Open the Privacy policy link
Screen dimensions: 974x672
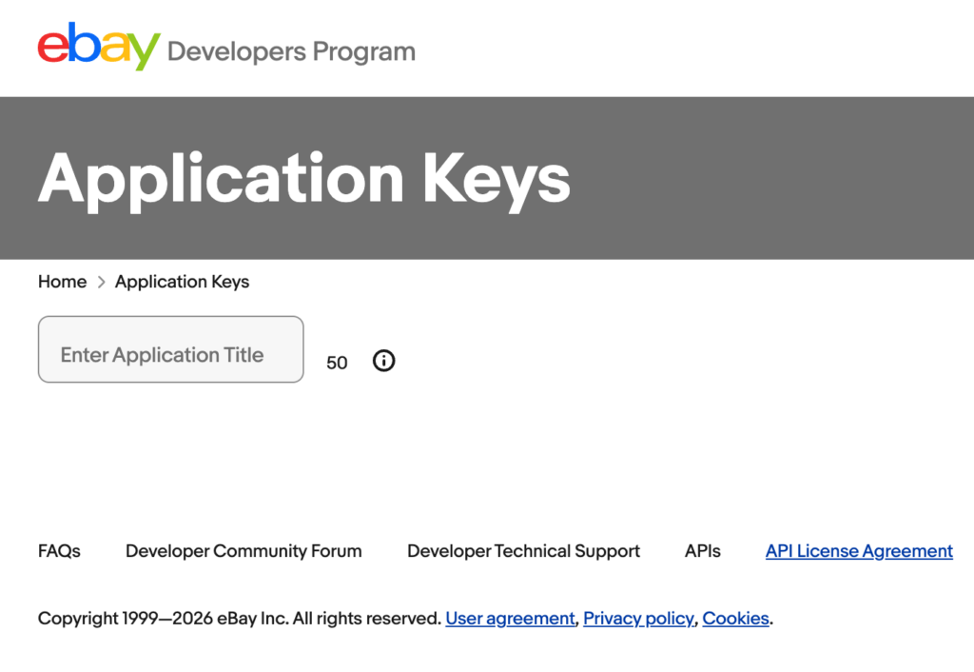click(x=638, y=619)
